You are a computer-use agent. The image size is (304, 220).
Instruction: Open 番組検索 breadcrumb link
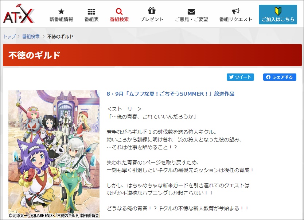tap(31, 36)
